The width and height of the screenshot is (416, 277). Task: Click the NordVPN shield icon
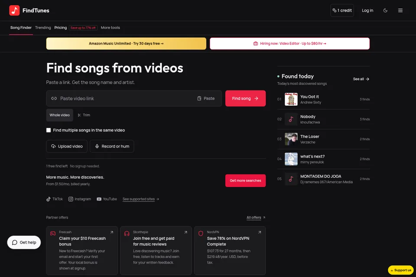tap(201, 234)
